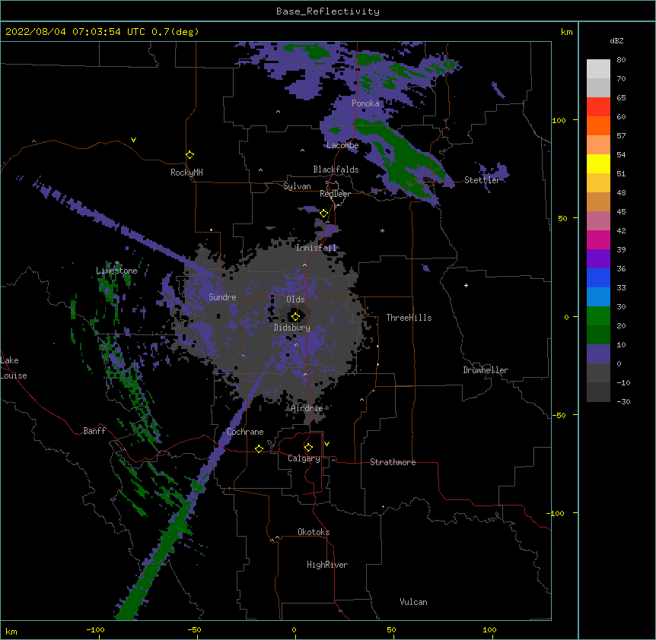Select the yellow diamond marker below Cochrane label
This screenshot has height=640, width=656.
[259, 448]
